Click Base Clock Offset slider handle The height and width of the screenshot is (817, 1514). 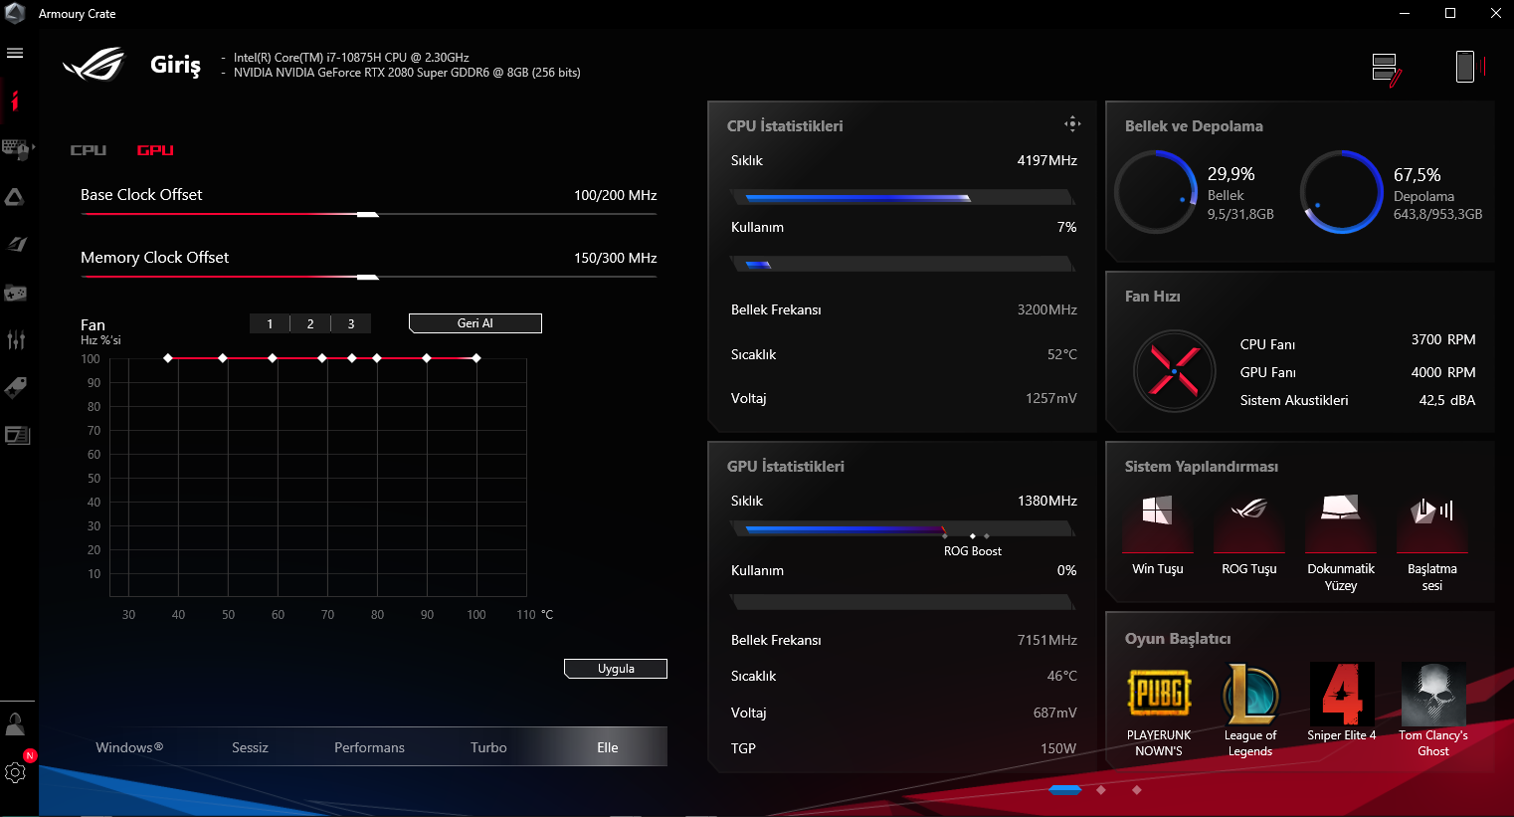click(x=368, y=214)
